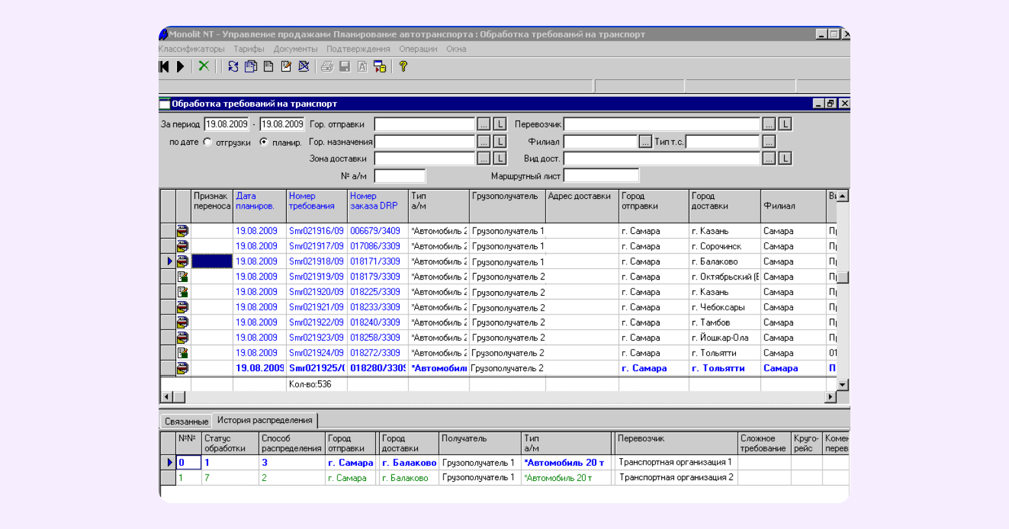Click the crossed-out document delete icon
This screenshot has width=1009, height=529.
click(304, 66)
